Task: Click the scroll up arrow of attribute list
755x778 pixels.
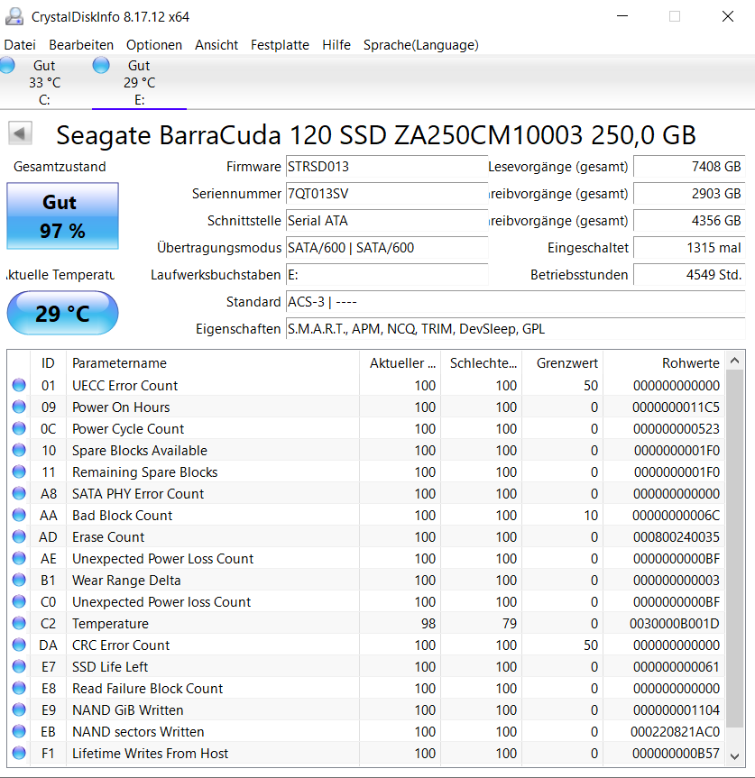Action: 735,361
